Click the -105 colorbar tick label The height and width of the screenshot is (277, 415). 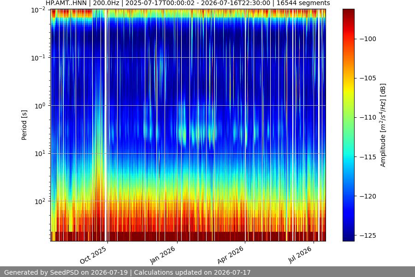tap(368, 78)
